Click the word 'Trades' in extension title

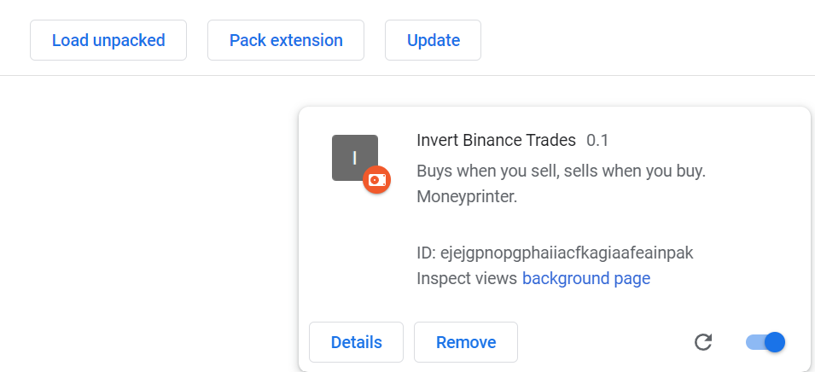pyautogui.click(x=552, y=140)
